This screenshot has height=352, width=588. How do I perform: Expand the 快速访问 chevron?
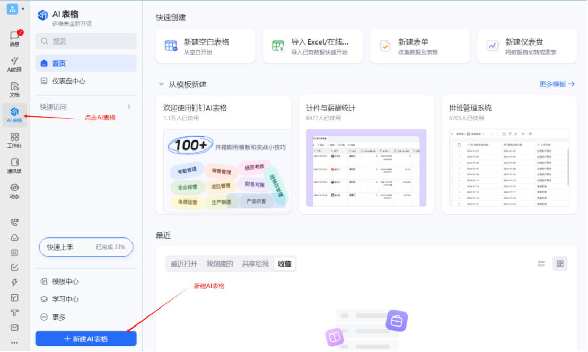point(129,107)
